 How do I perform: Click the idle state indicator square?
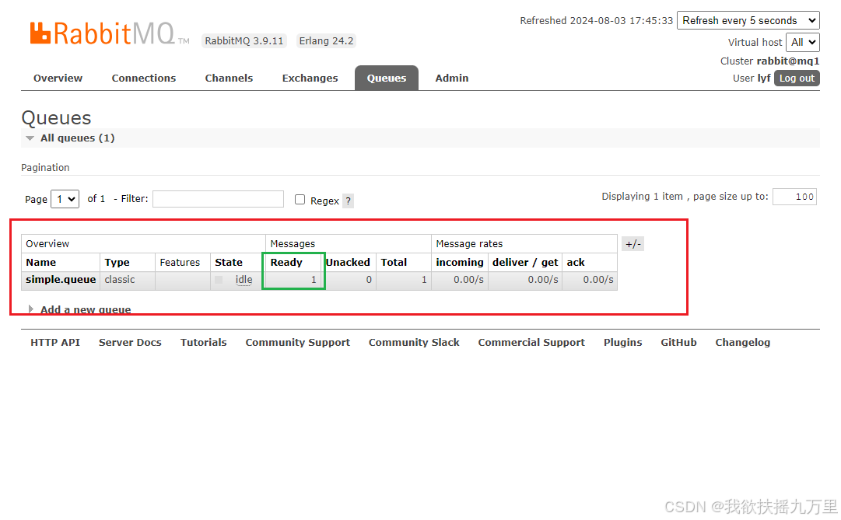coord(219,280)
